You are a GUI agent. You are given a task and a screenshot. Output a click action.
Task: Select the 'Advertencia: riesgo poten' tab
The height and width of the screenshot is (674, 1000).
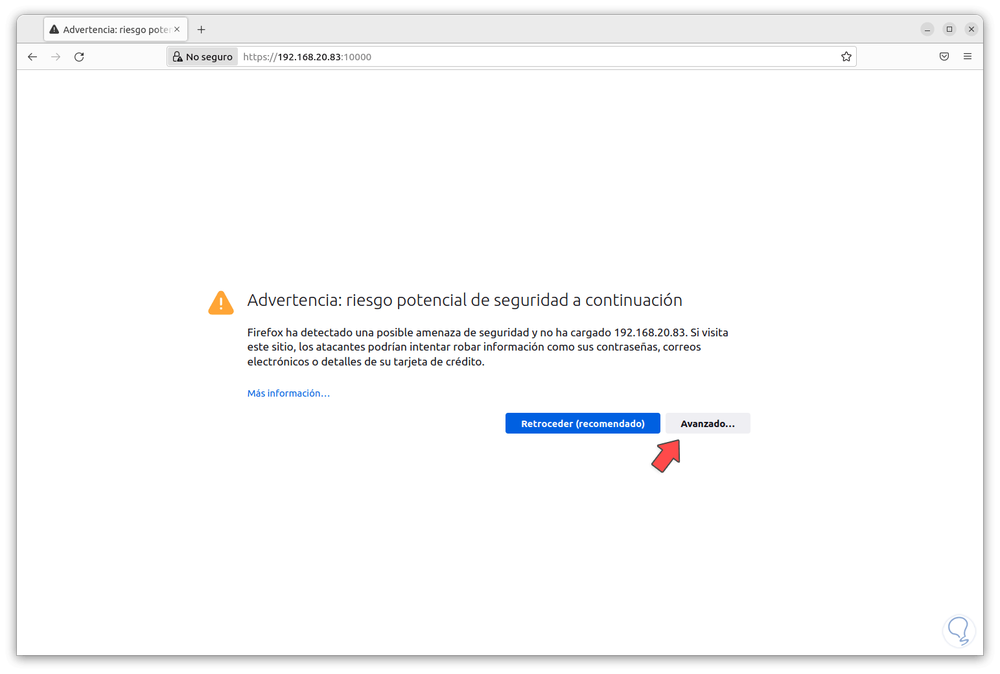pyautogui.click(x=110, y=30)
